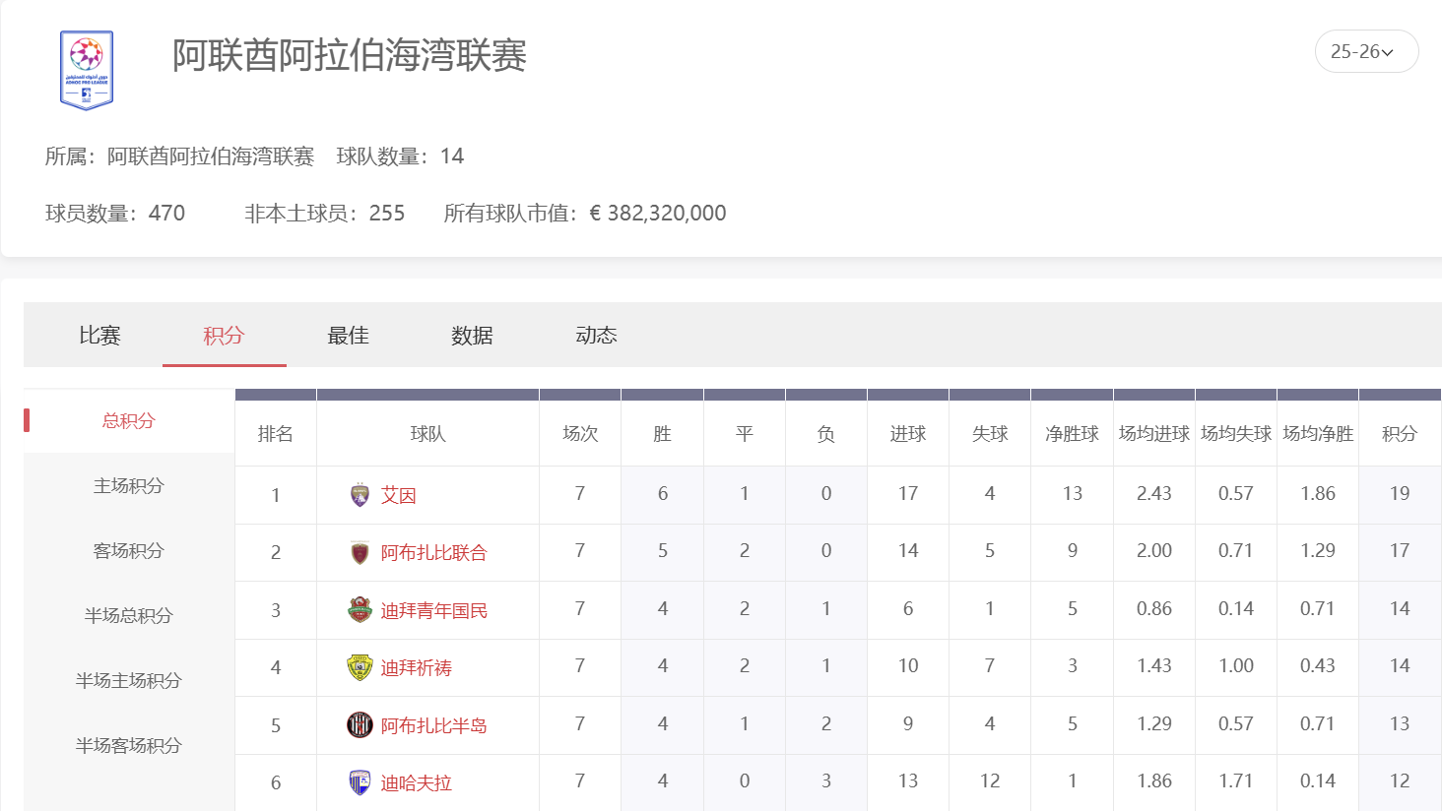Open the 动态 tab
Viewport: 1442px width, 811px height.
coord(595,336)
